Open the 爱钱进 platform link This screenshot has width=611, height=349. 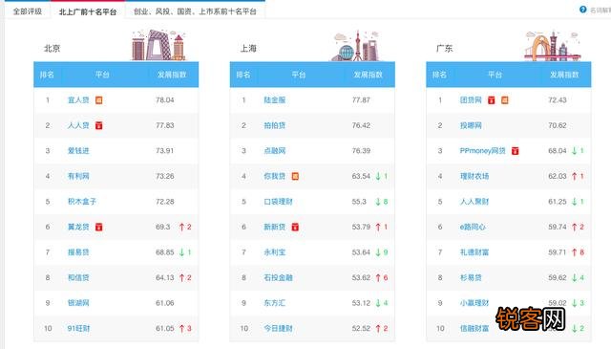pos(78,151)
